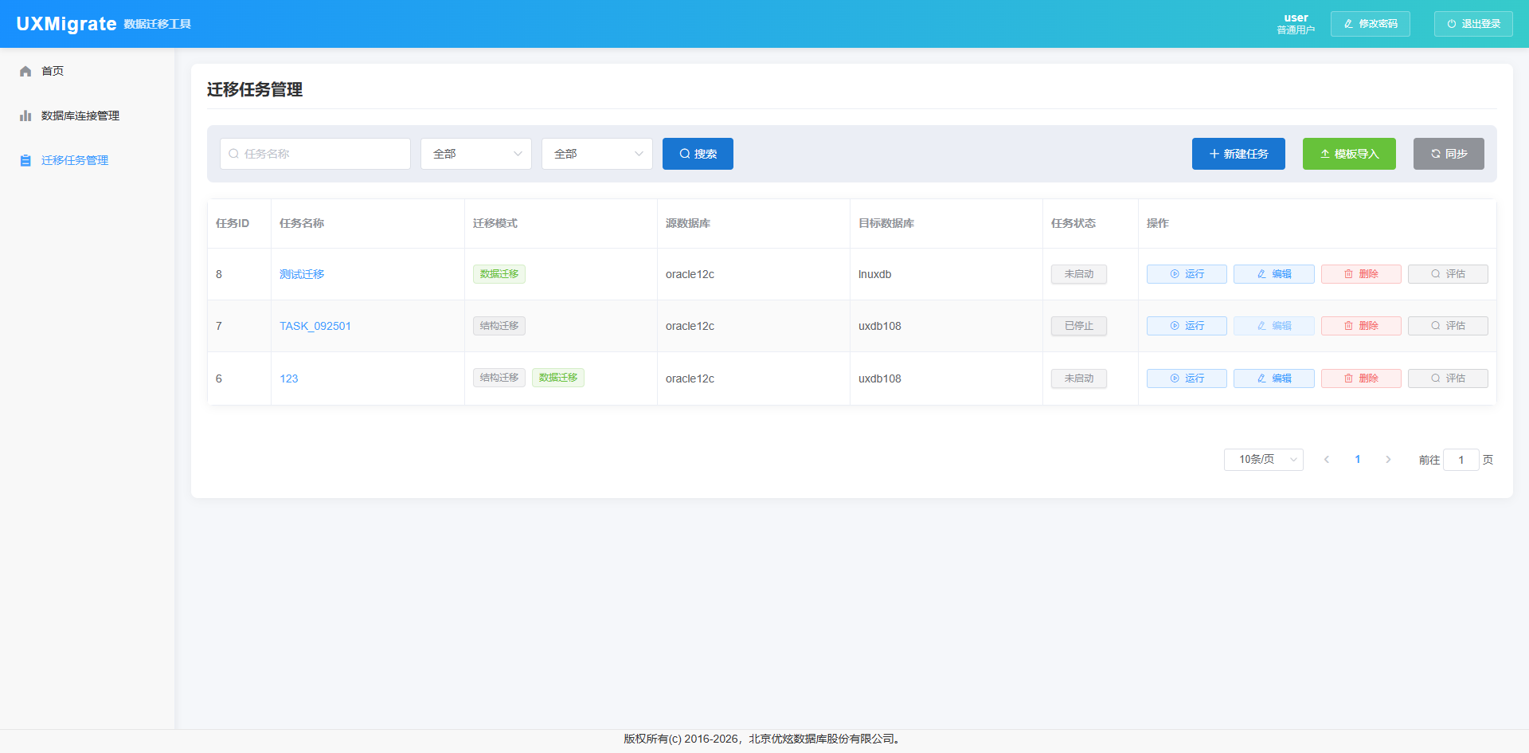Click the 编辑 button for task 123
Viewport: 1529px width, 753px height.
pos(1273,378)
